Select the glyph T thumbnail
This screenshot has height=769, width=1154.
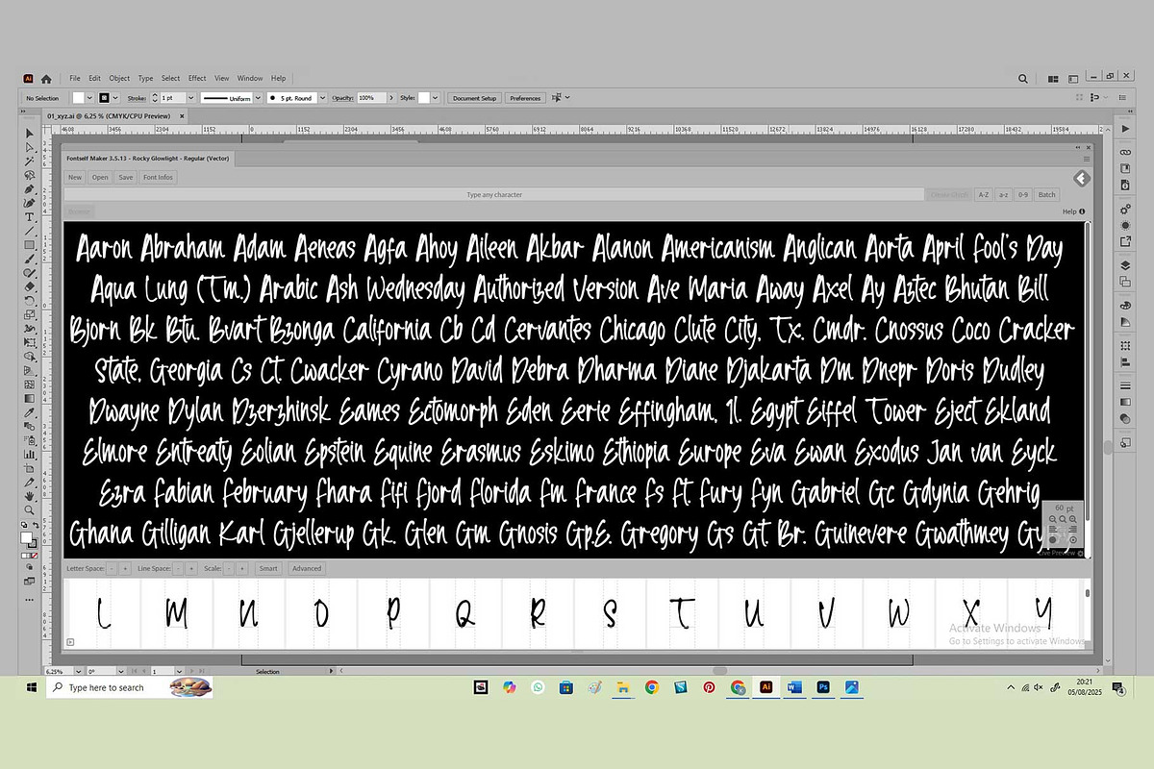click(682, 612)
